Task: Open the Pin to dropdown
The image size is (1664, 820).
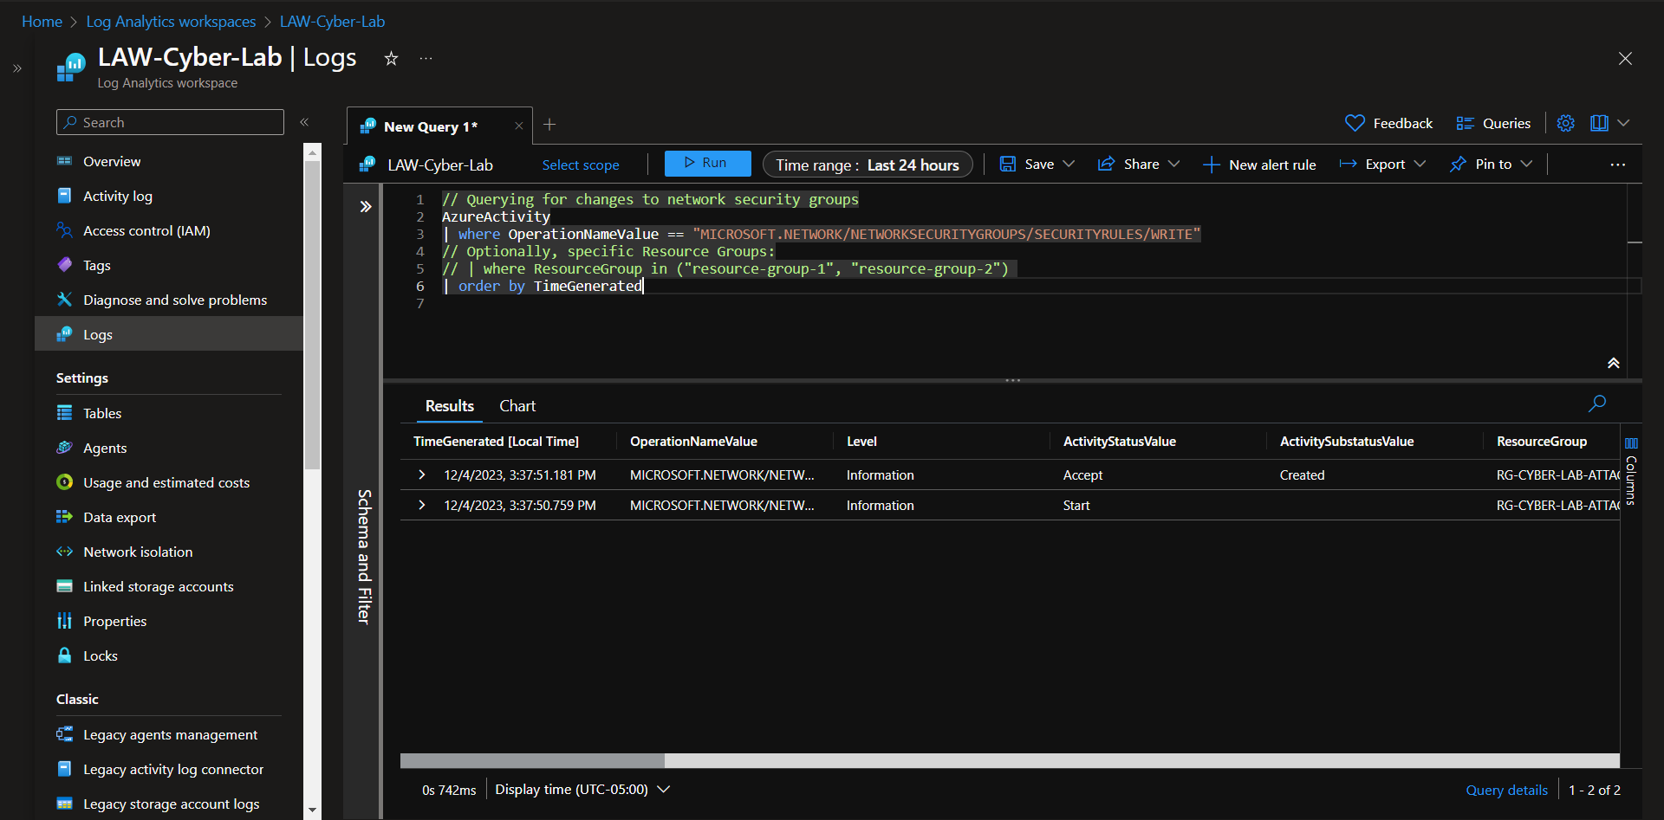Action: point(1491,164)
